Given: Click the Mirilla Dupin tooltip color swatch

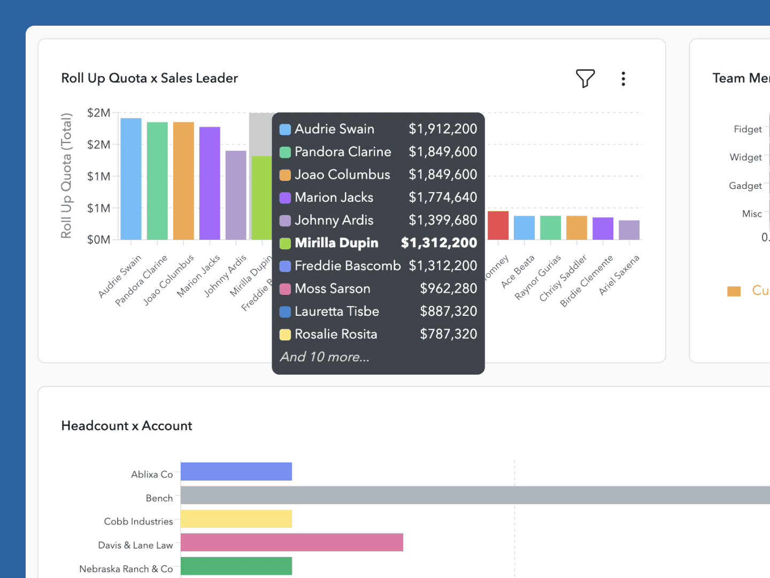Looking at the screenshot, I should [286, 244].
